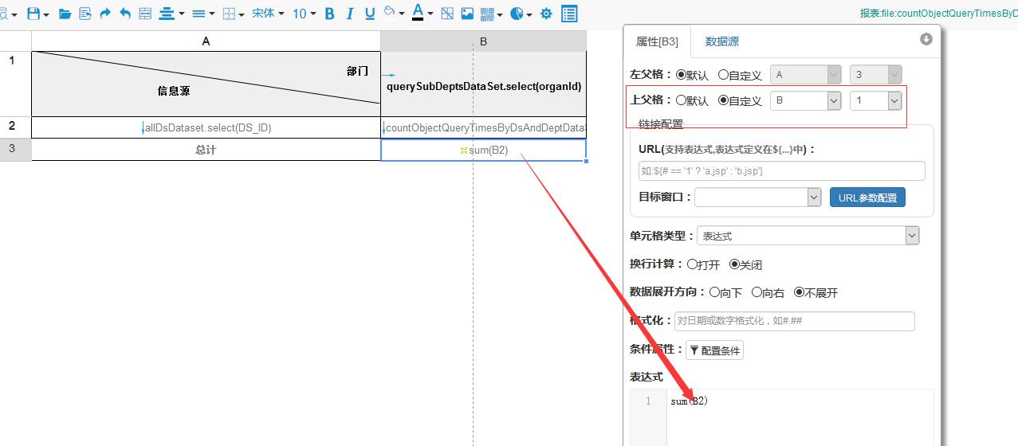Select 自定义 radio for 左父格

pos(724,75)
